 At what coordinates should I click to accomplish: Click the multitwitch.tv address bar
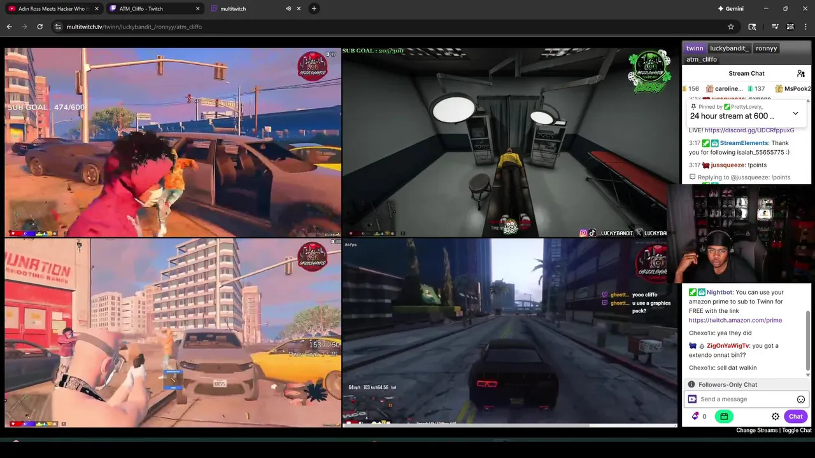point(395,27)
